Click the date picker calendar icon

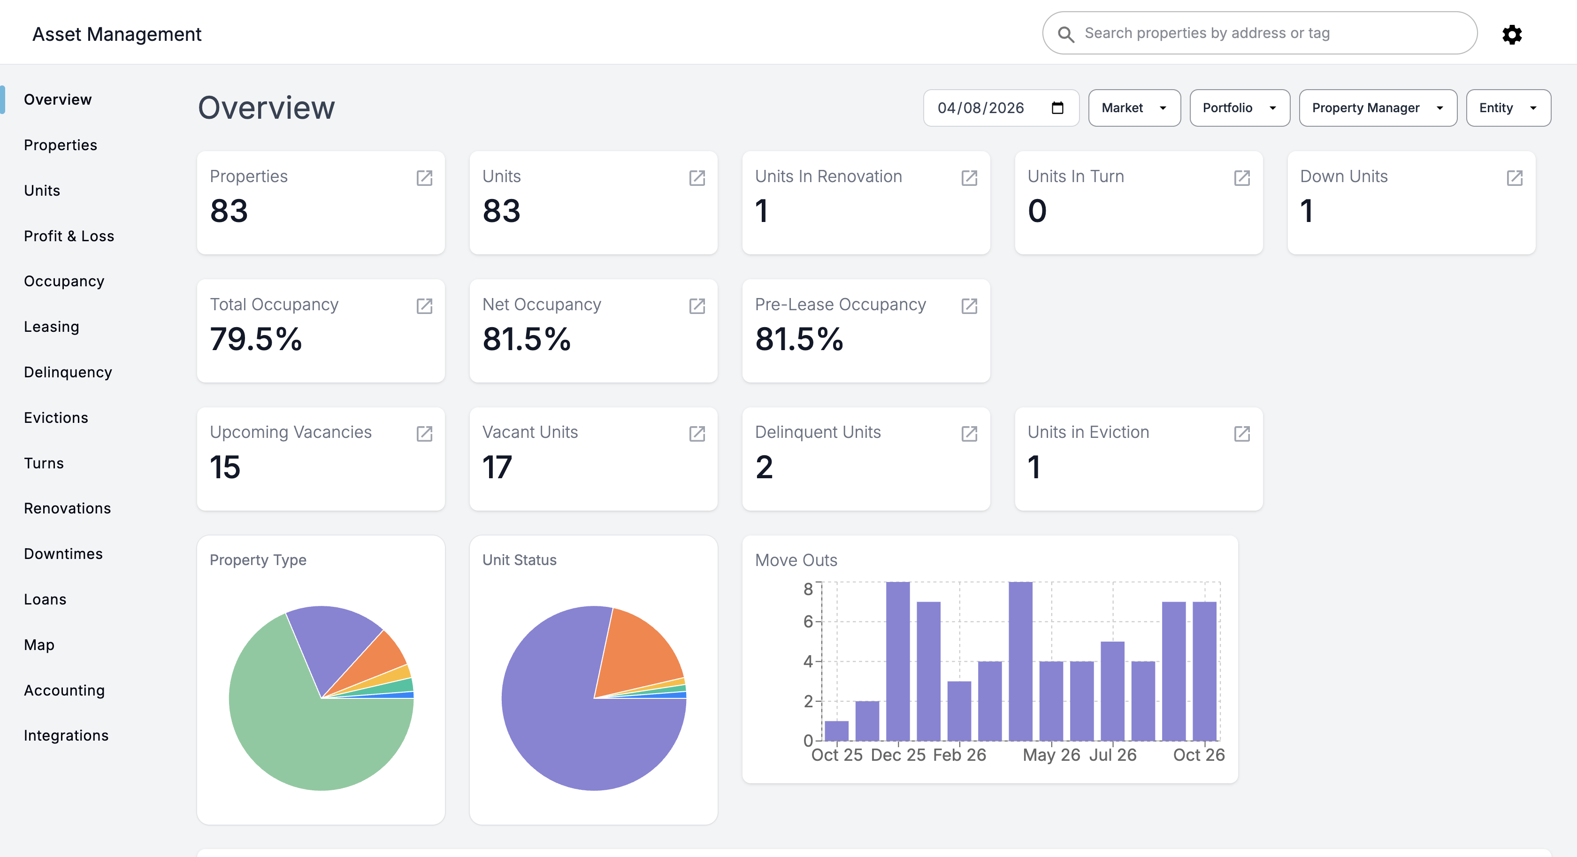[1057, 108]
